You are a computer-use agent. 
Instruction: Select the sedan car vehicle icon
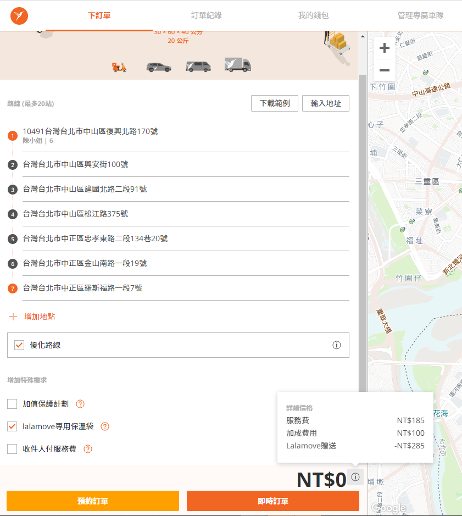pyautogui.click(x=159, y=67)
